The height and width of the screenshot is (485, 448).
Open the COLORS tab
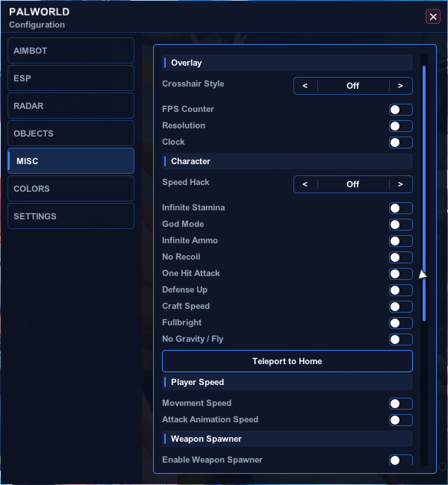[71, 188]
